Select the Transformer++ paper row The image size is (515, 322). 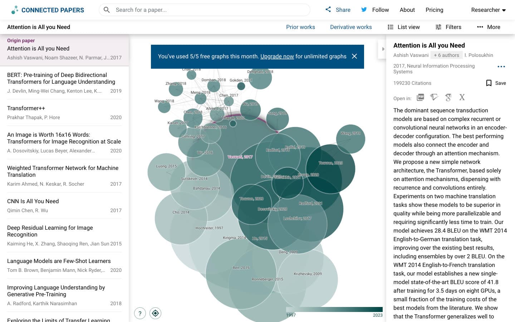pos(64,112)
